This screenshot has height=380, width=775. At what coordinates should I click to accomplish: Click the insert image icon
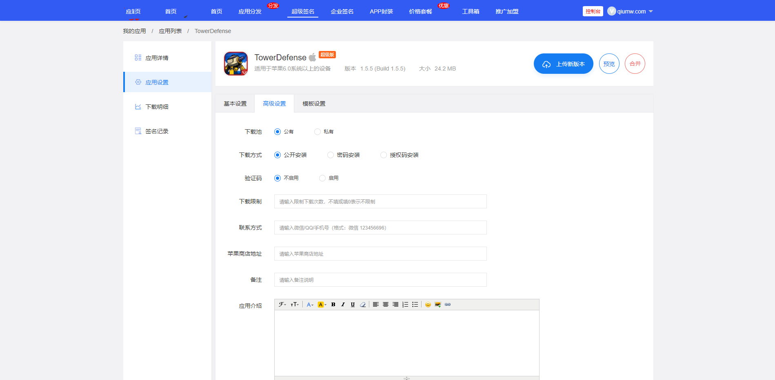438,305
